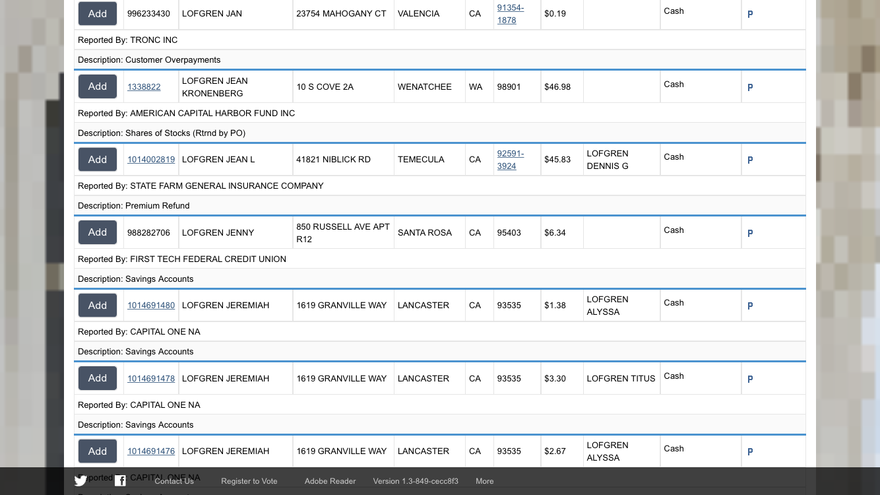Add the property with ID 1014691478

98,378
